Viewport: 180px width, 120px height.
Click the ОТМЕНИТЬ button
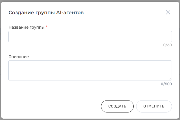154,106
